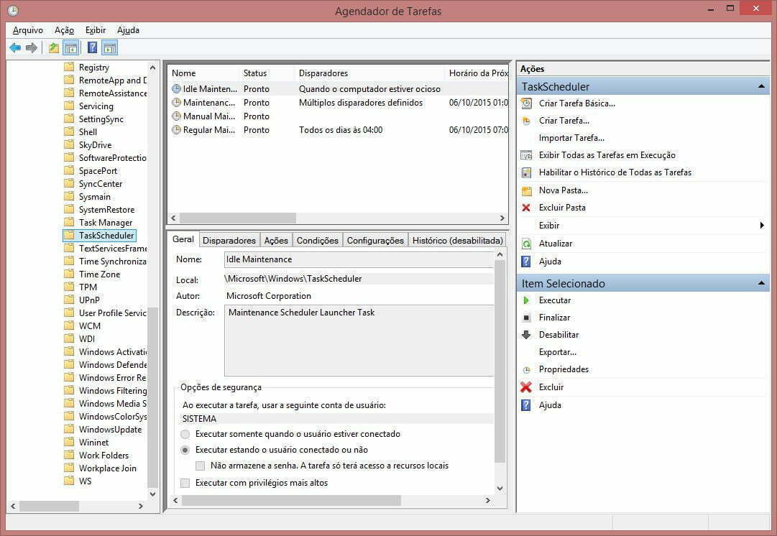Click the Desabilitar action link
Screen dimensions: 777x536
[x=558, y=335]
